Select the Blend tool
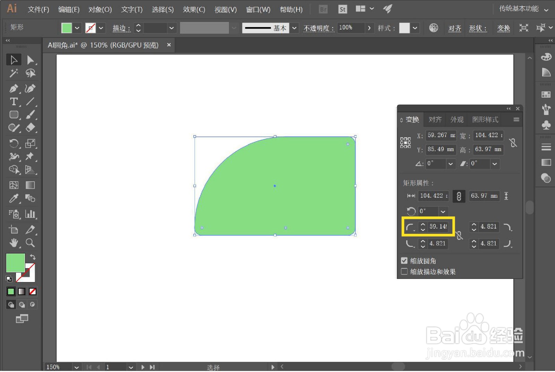This screenshot has height=372, width=555. tap(31, 198)
